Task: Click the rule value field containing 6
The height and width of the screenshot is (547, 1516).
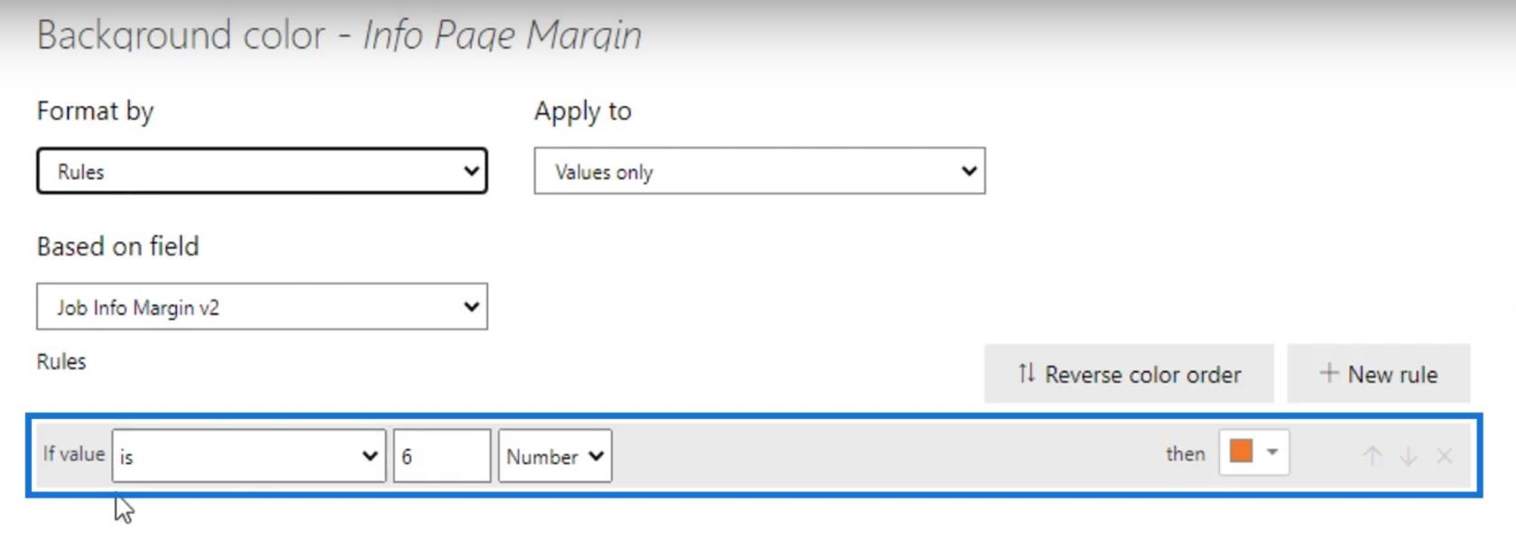Action: click(442, 456)
